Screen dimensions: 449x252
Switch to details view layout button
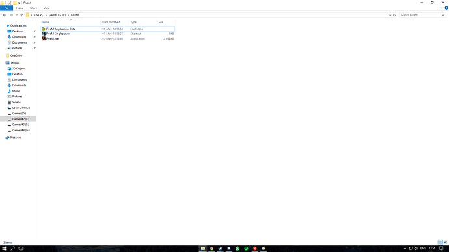point(441,242)
